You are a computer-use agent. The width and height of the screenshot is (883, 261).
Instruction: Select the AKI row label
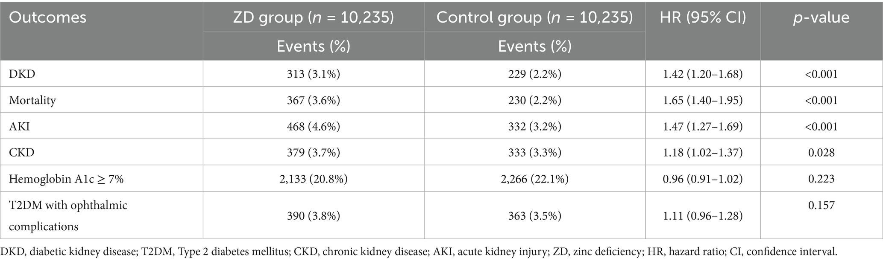(20, 127)
